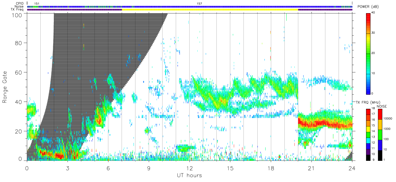Click the Range Gate axis label
The image size is (396, 182).
(5, 87)
